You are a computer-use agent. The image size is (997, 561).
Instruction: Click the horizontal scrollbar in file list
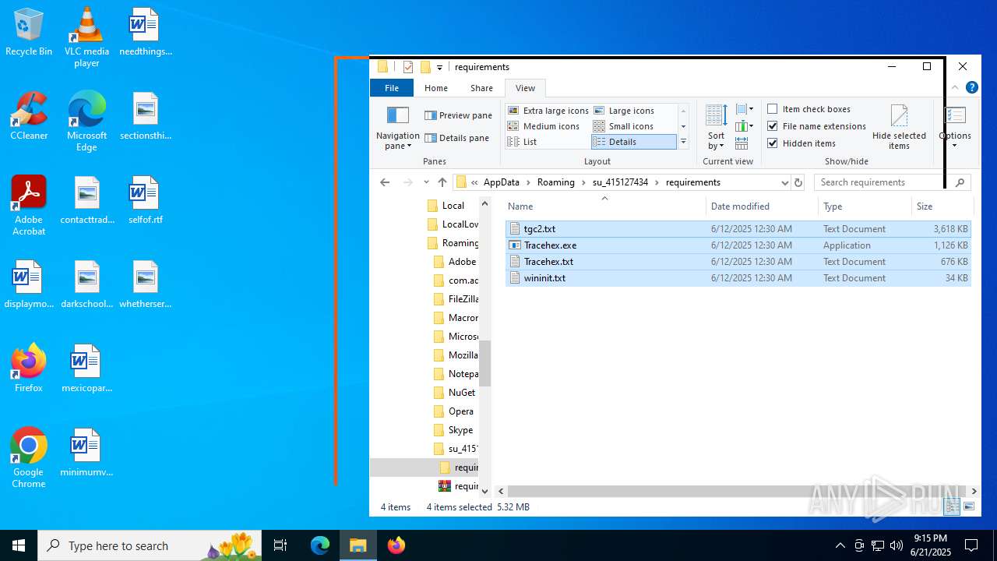pyautogui.click(x=736, y=492)
